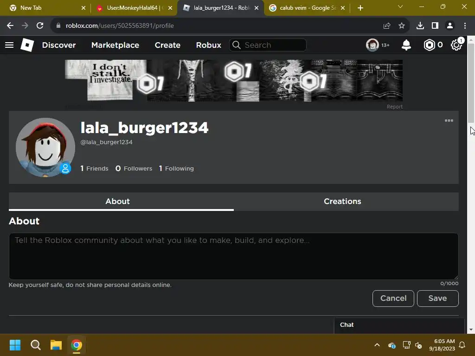
Task: Expand the tab search chevron
Action: (400, 6)
